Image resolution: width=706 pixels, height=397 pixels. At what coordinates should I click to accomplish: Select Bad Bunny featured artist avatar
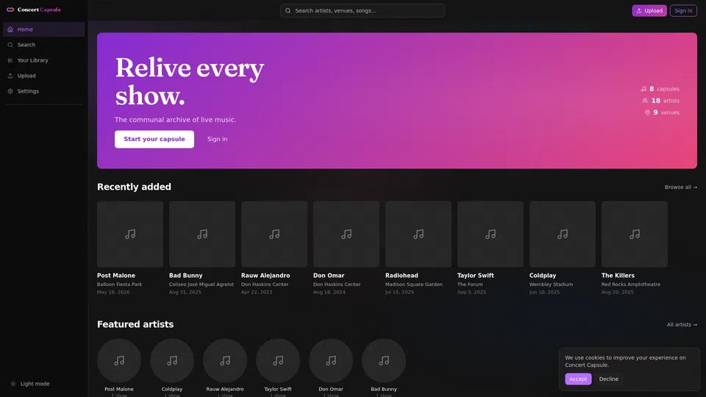384,360
